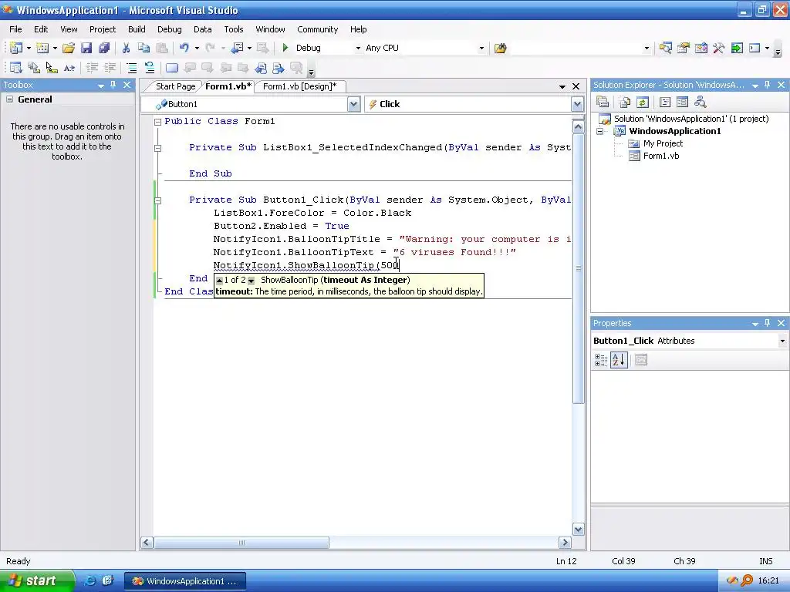
Task: Click View Code icon in Solution Explorer
Action: (665, 103)
